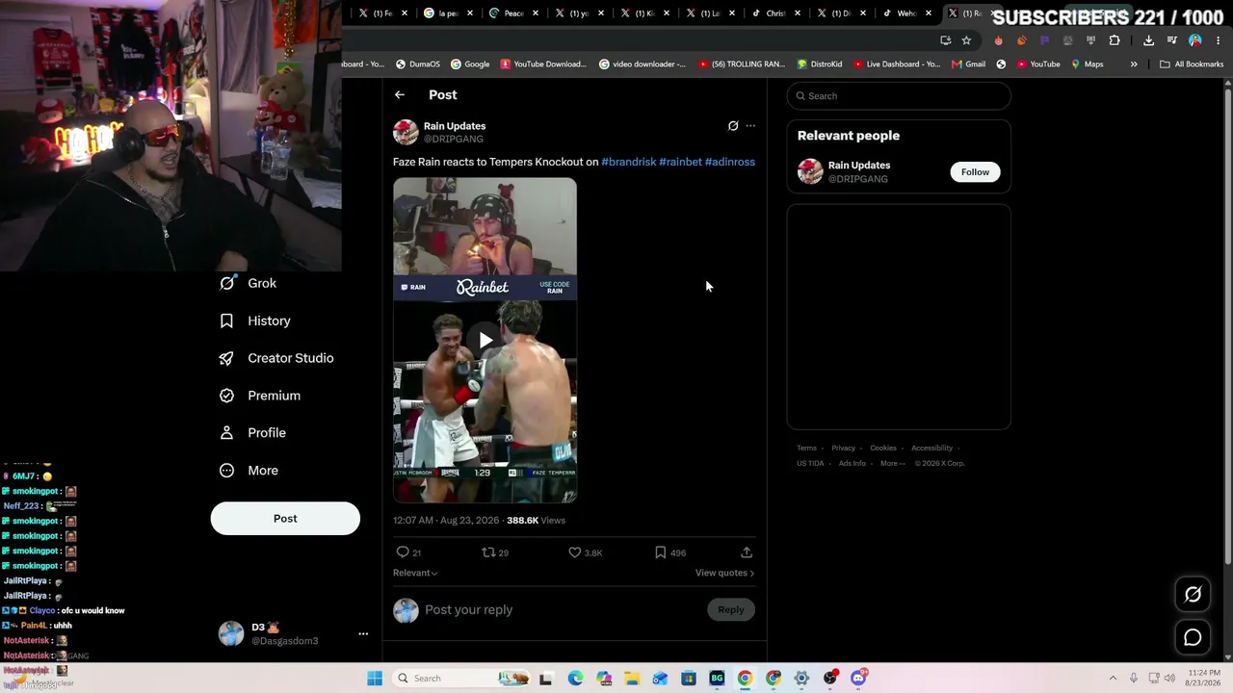1233x693 pixels.
Task: Click the Windows taskbar Search box
Action: (462, 679)
